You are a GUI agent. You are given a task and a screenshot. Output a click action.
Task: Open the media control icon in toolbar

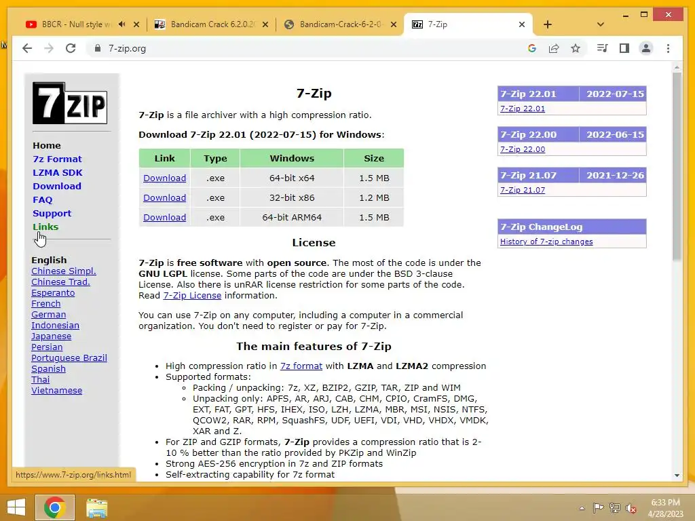[x=603, y=48]
